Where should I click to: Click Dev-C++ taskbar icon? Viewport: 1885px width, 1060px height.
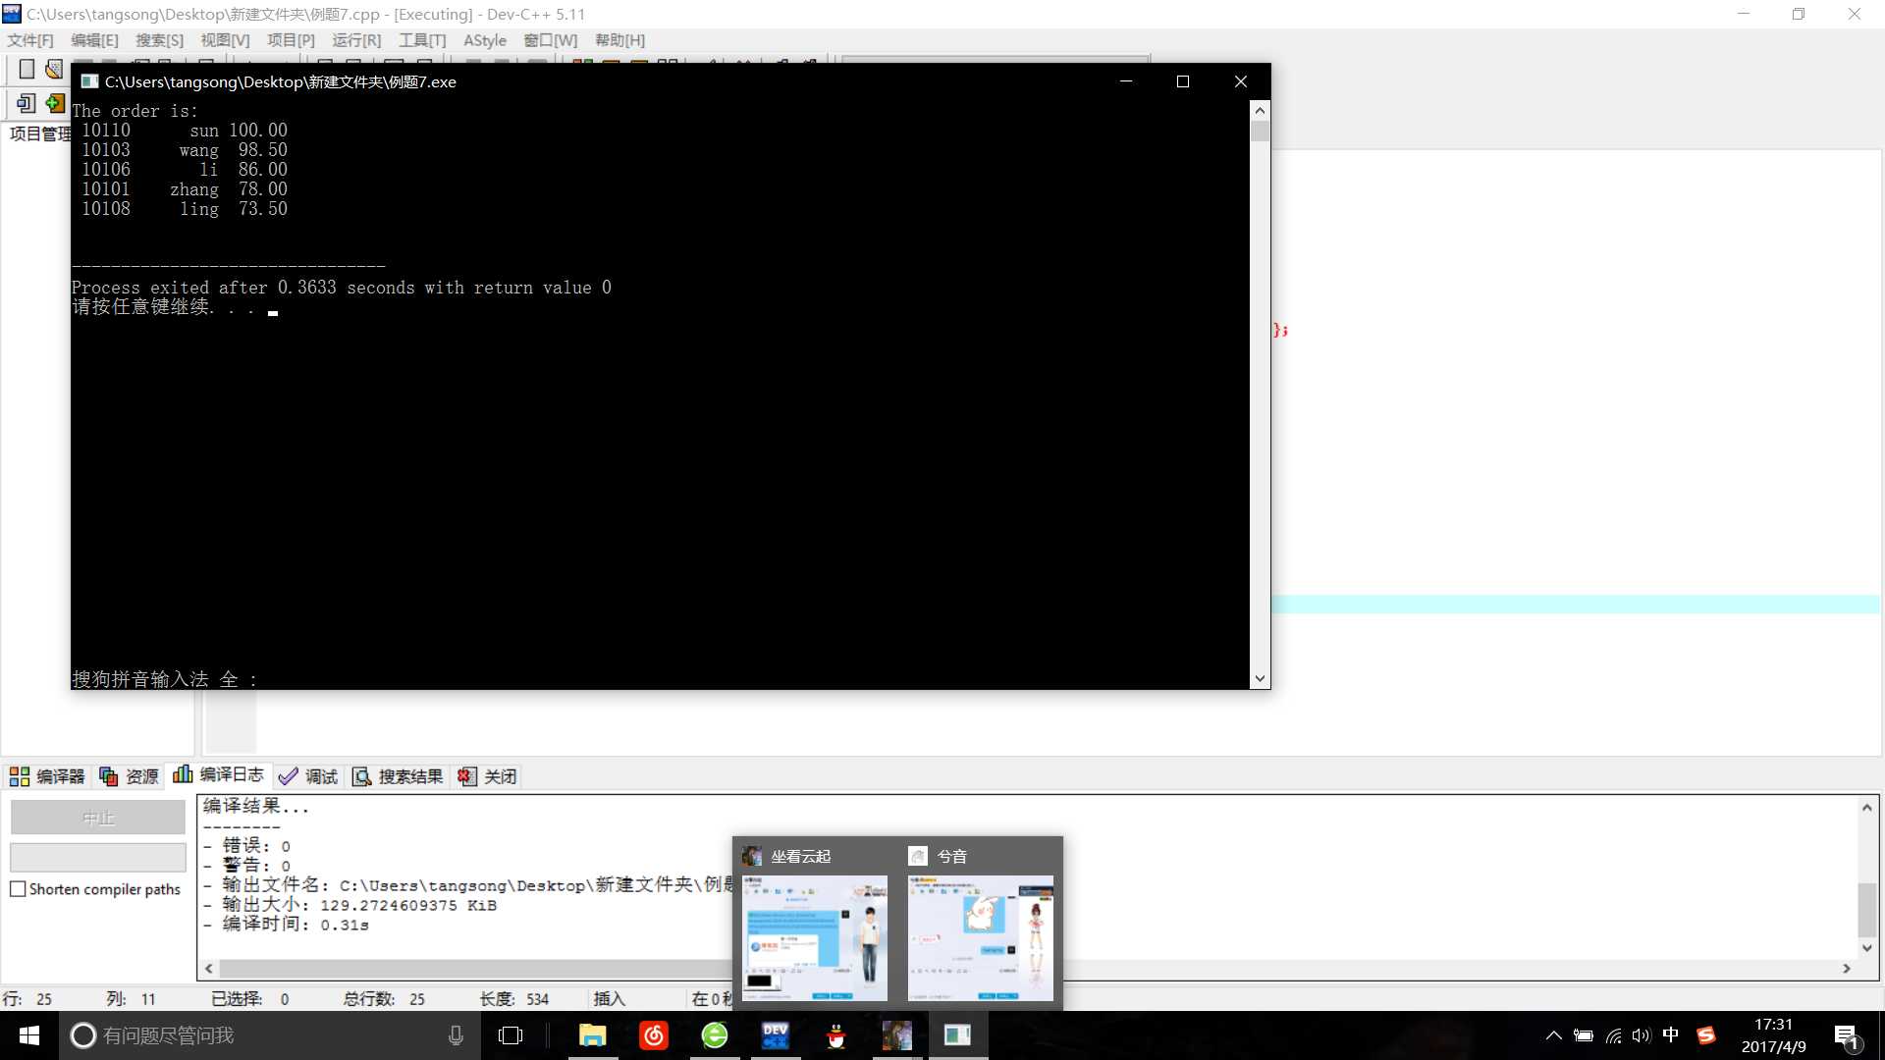[775, 1034]
